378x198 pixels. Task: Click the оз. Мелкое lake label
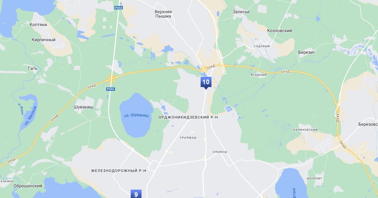31,115
